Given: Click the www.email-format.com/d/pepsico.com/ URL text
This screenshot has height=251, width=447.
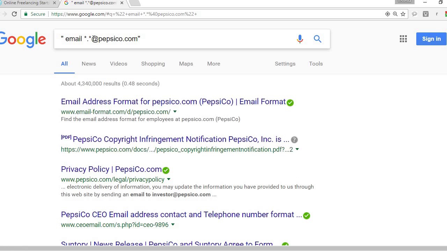Looking at the screenshot, I should (x=116, y=112).
